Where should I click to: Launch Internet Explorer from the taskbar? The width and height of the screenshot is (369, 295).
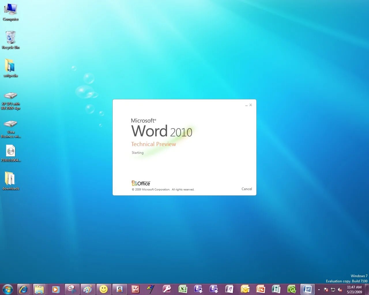point(24,289)
